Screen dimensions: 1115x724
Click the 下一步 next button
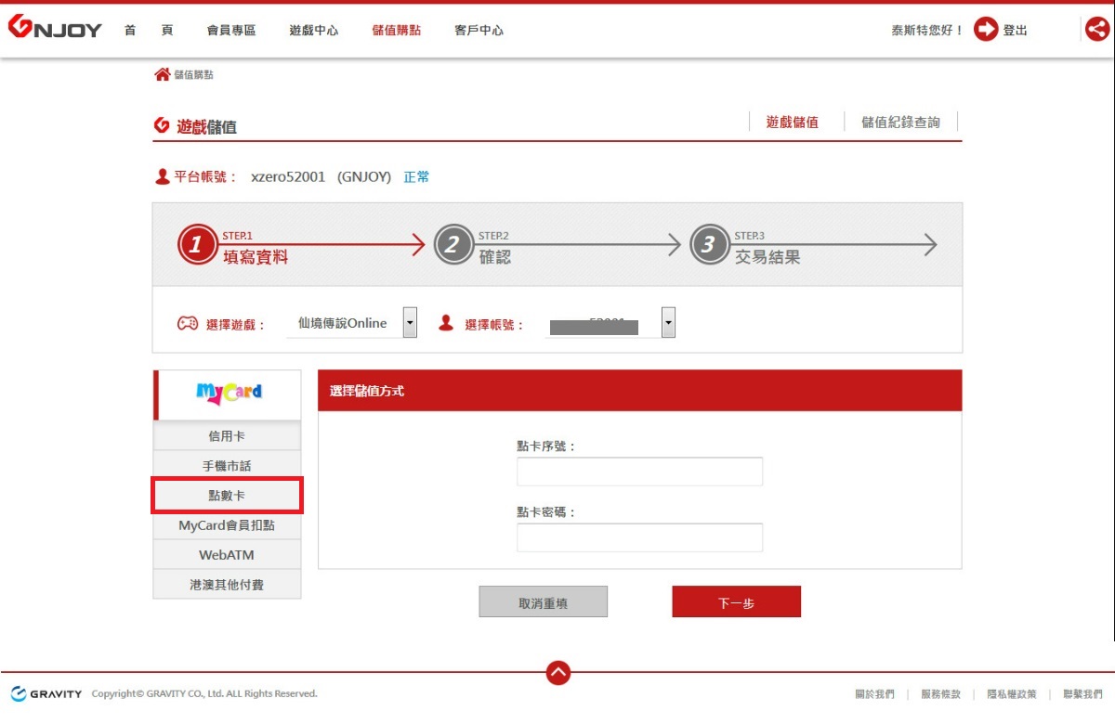tap(736, 602)
